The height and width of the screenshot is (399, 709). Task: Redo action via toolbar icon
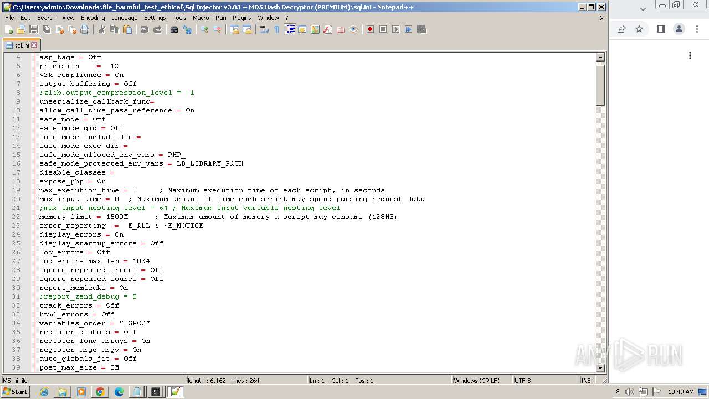point(157,29)
